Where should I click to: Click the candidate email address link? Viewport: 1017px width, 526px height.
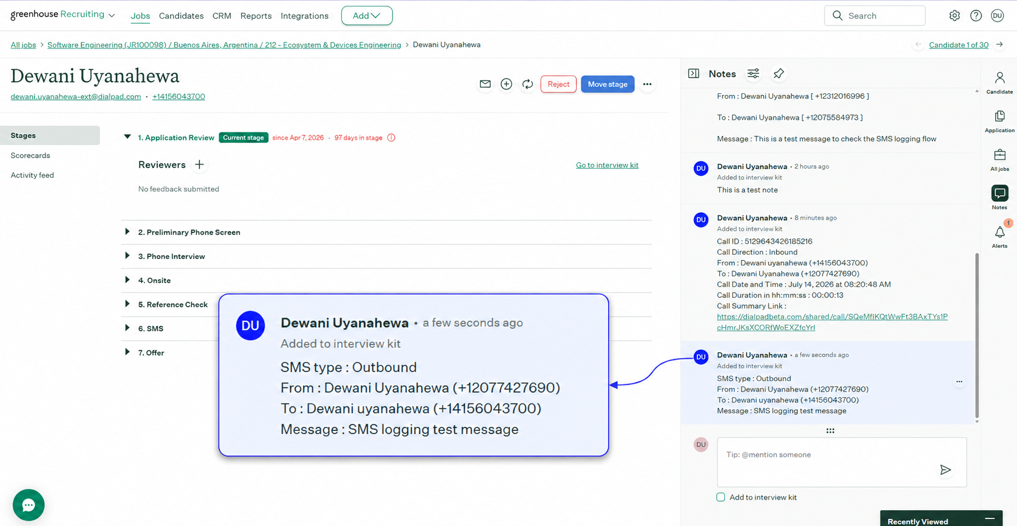tap(76, 97)
